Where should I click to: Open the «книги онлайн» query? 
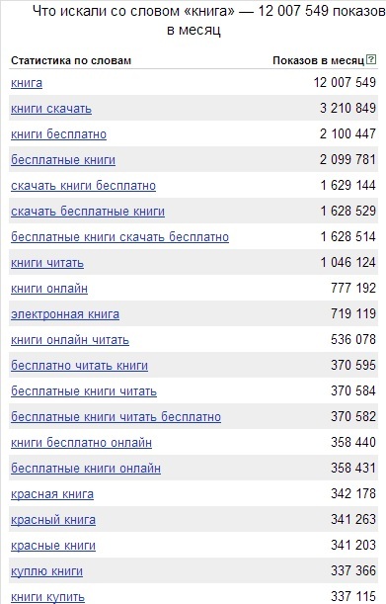pos(49,288)
